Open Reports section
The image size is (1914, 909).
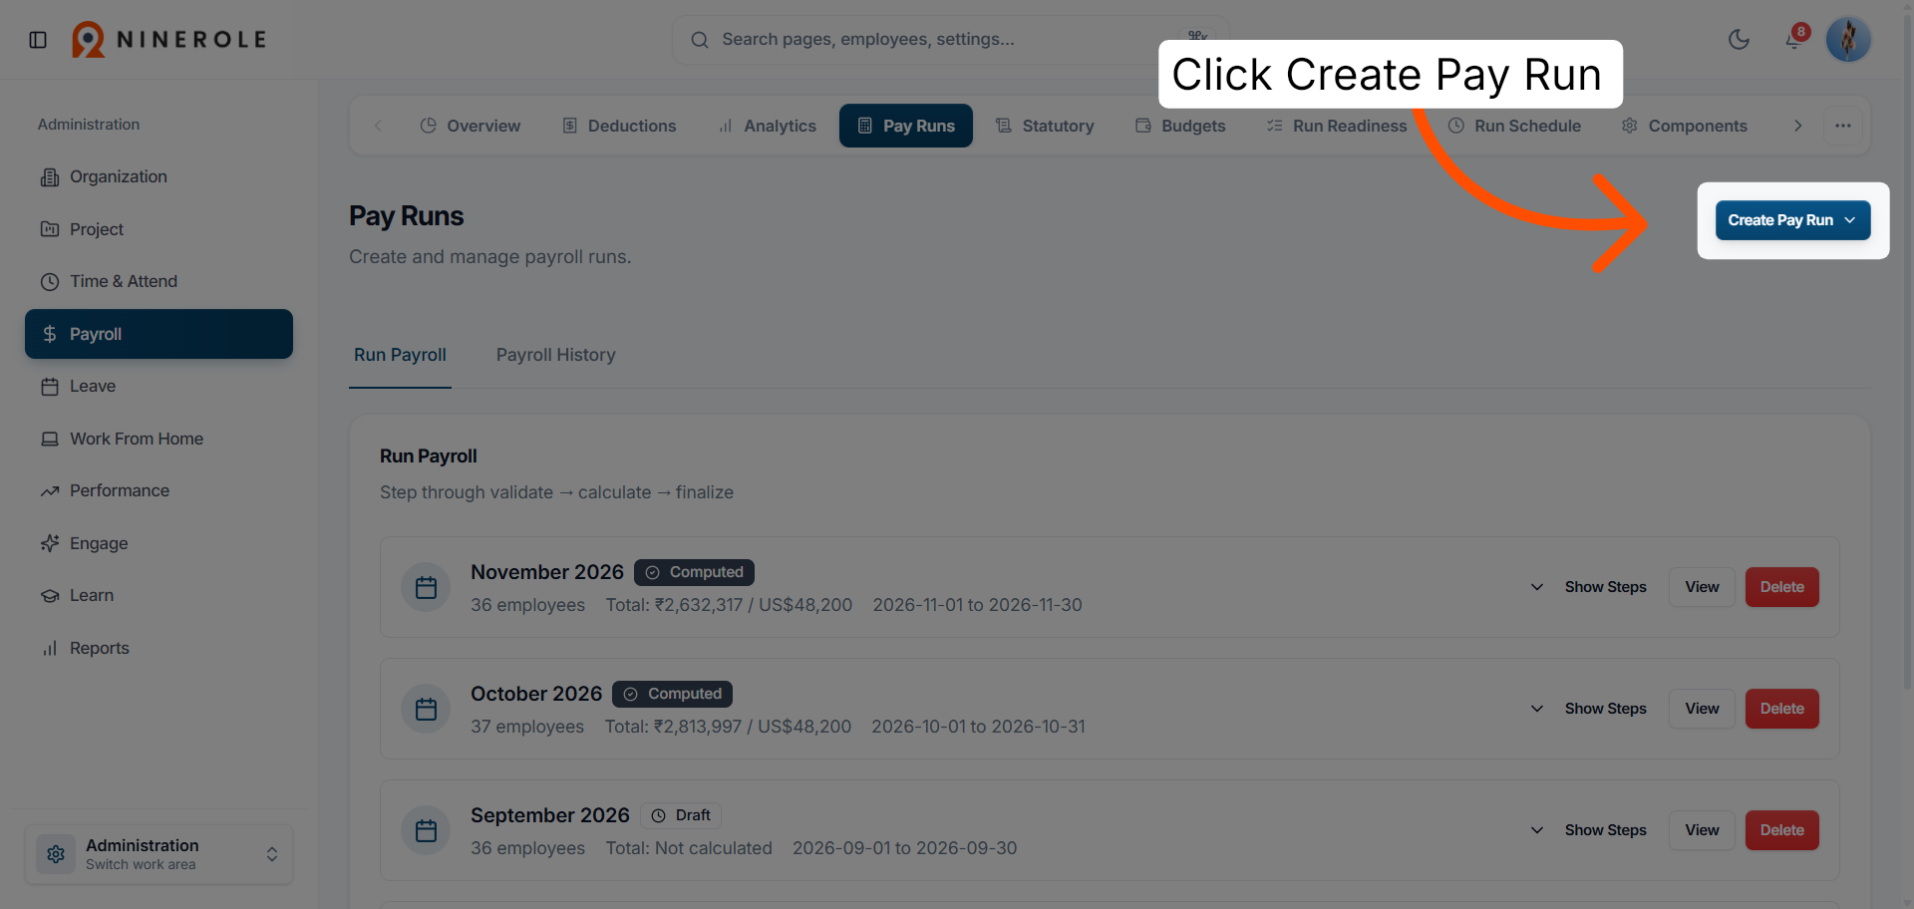pos(159,648)
